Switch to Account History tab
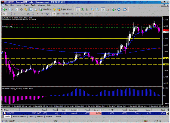 click(x=19, y=116)
